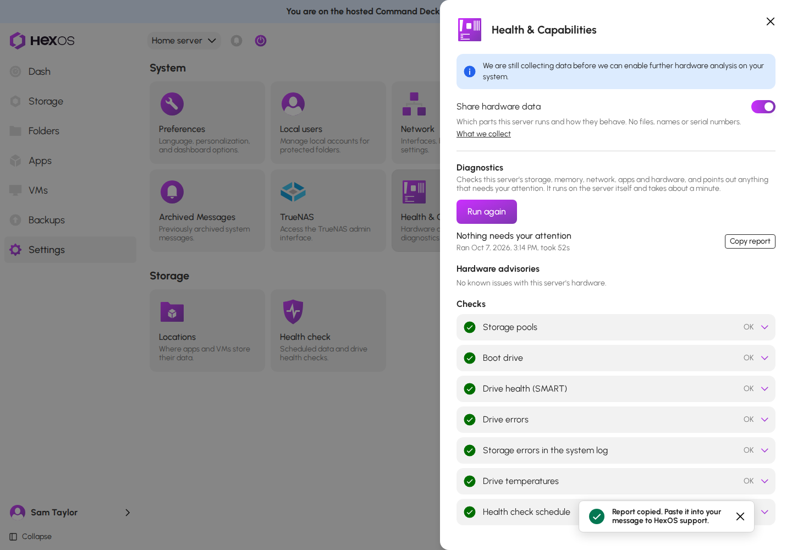Screen dimensions: 792x550
Task: Click the purple power icon
Action: coord(261,41)
